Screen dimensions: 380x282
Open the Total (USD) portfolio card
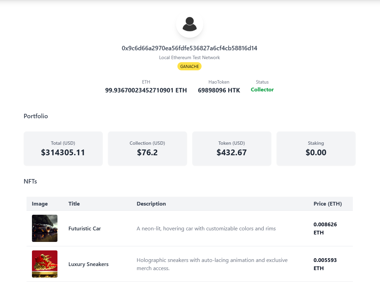(x=63, y=148)
